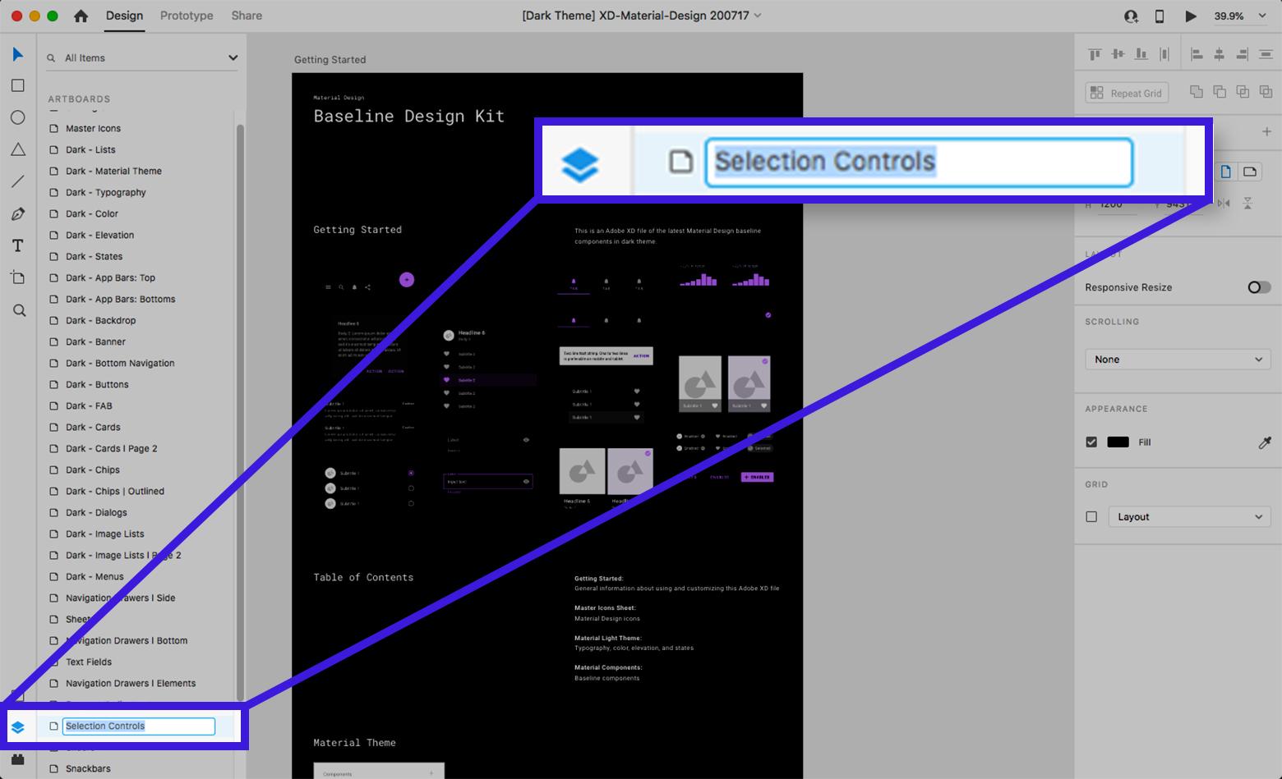Enable the Grid checkbox
Image resolution: width=1282 pixels, height=779 pixels.
click(1091, 516)
